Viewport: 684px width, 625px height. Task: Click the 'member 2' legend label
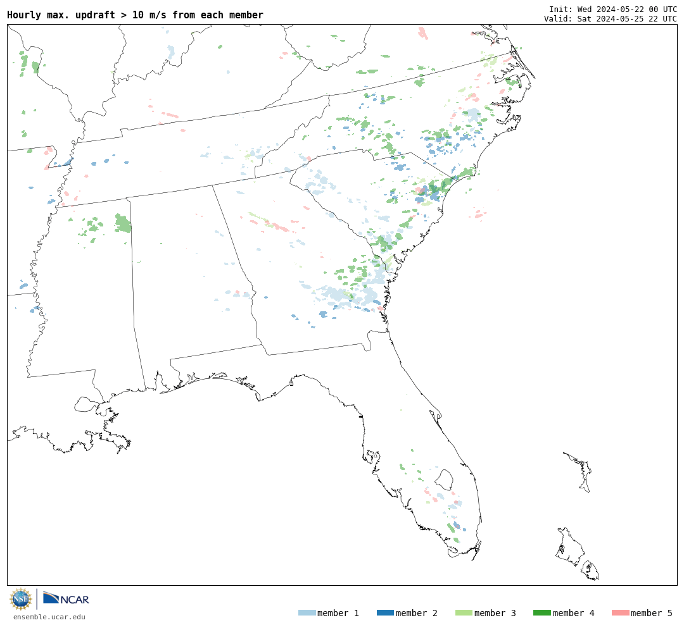click(x=417, y=613)
